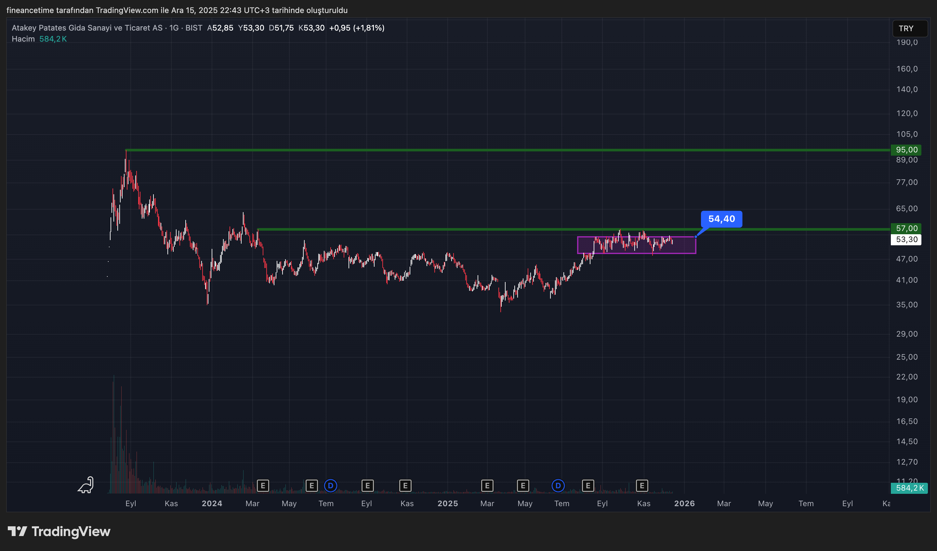
Task: Open the TRY currency selector
Action: [x=909, y=29]
